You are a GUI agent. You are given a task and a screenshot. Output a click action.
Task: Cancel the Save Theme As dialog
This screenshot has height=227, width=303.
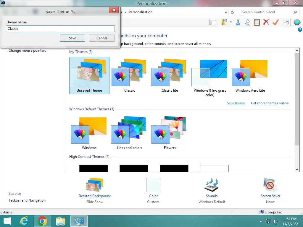point(102,38)
